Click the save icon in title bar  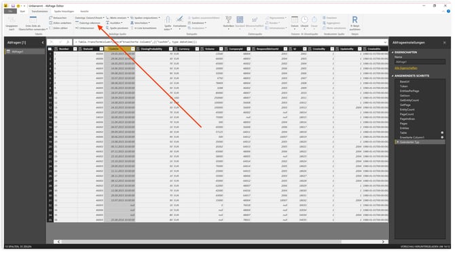coord(13,6)
